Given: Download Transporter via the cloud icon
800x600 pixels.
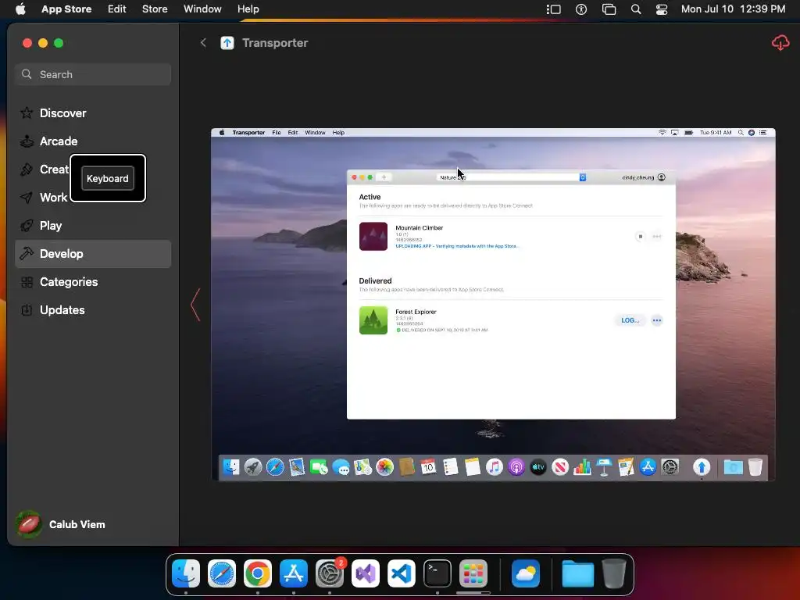Looking at the screenshot, I should click(780, 43).
